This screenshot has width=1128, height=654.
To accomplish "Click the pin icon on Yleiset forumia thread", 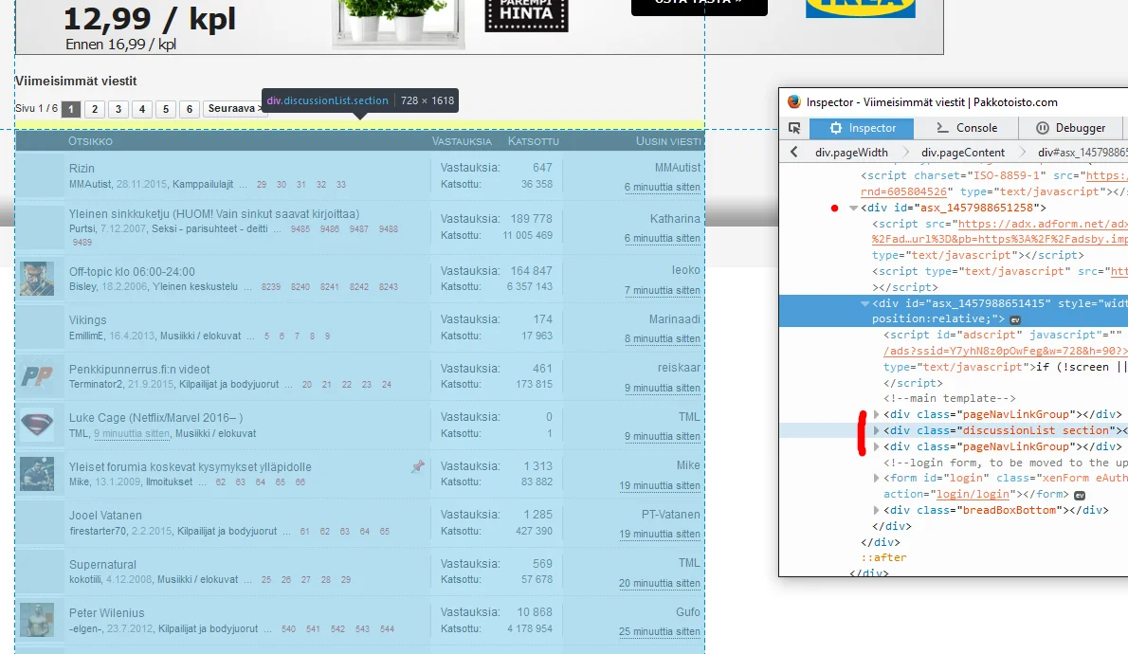I will 418,466.
